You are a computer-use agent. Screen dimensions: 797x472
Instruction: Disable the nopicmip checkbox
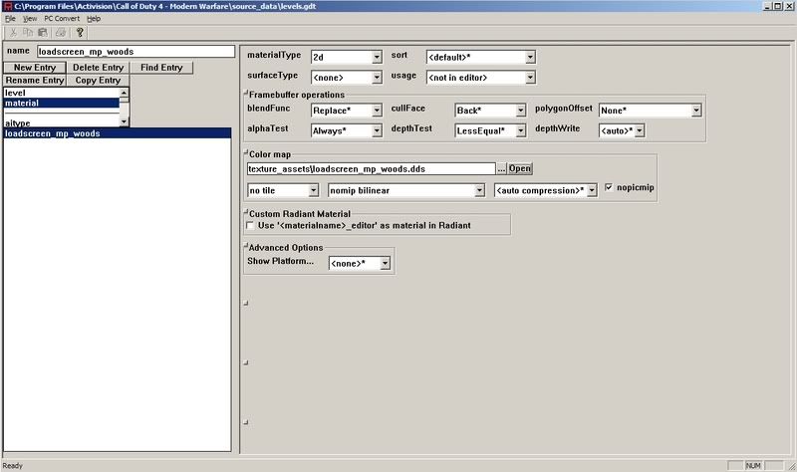tap(610, 188)
